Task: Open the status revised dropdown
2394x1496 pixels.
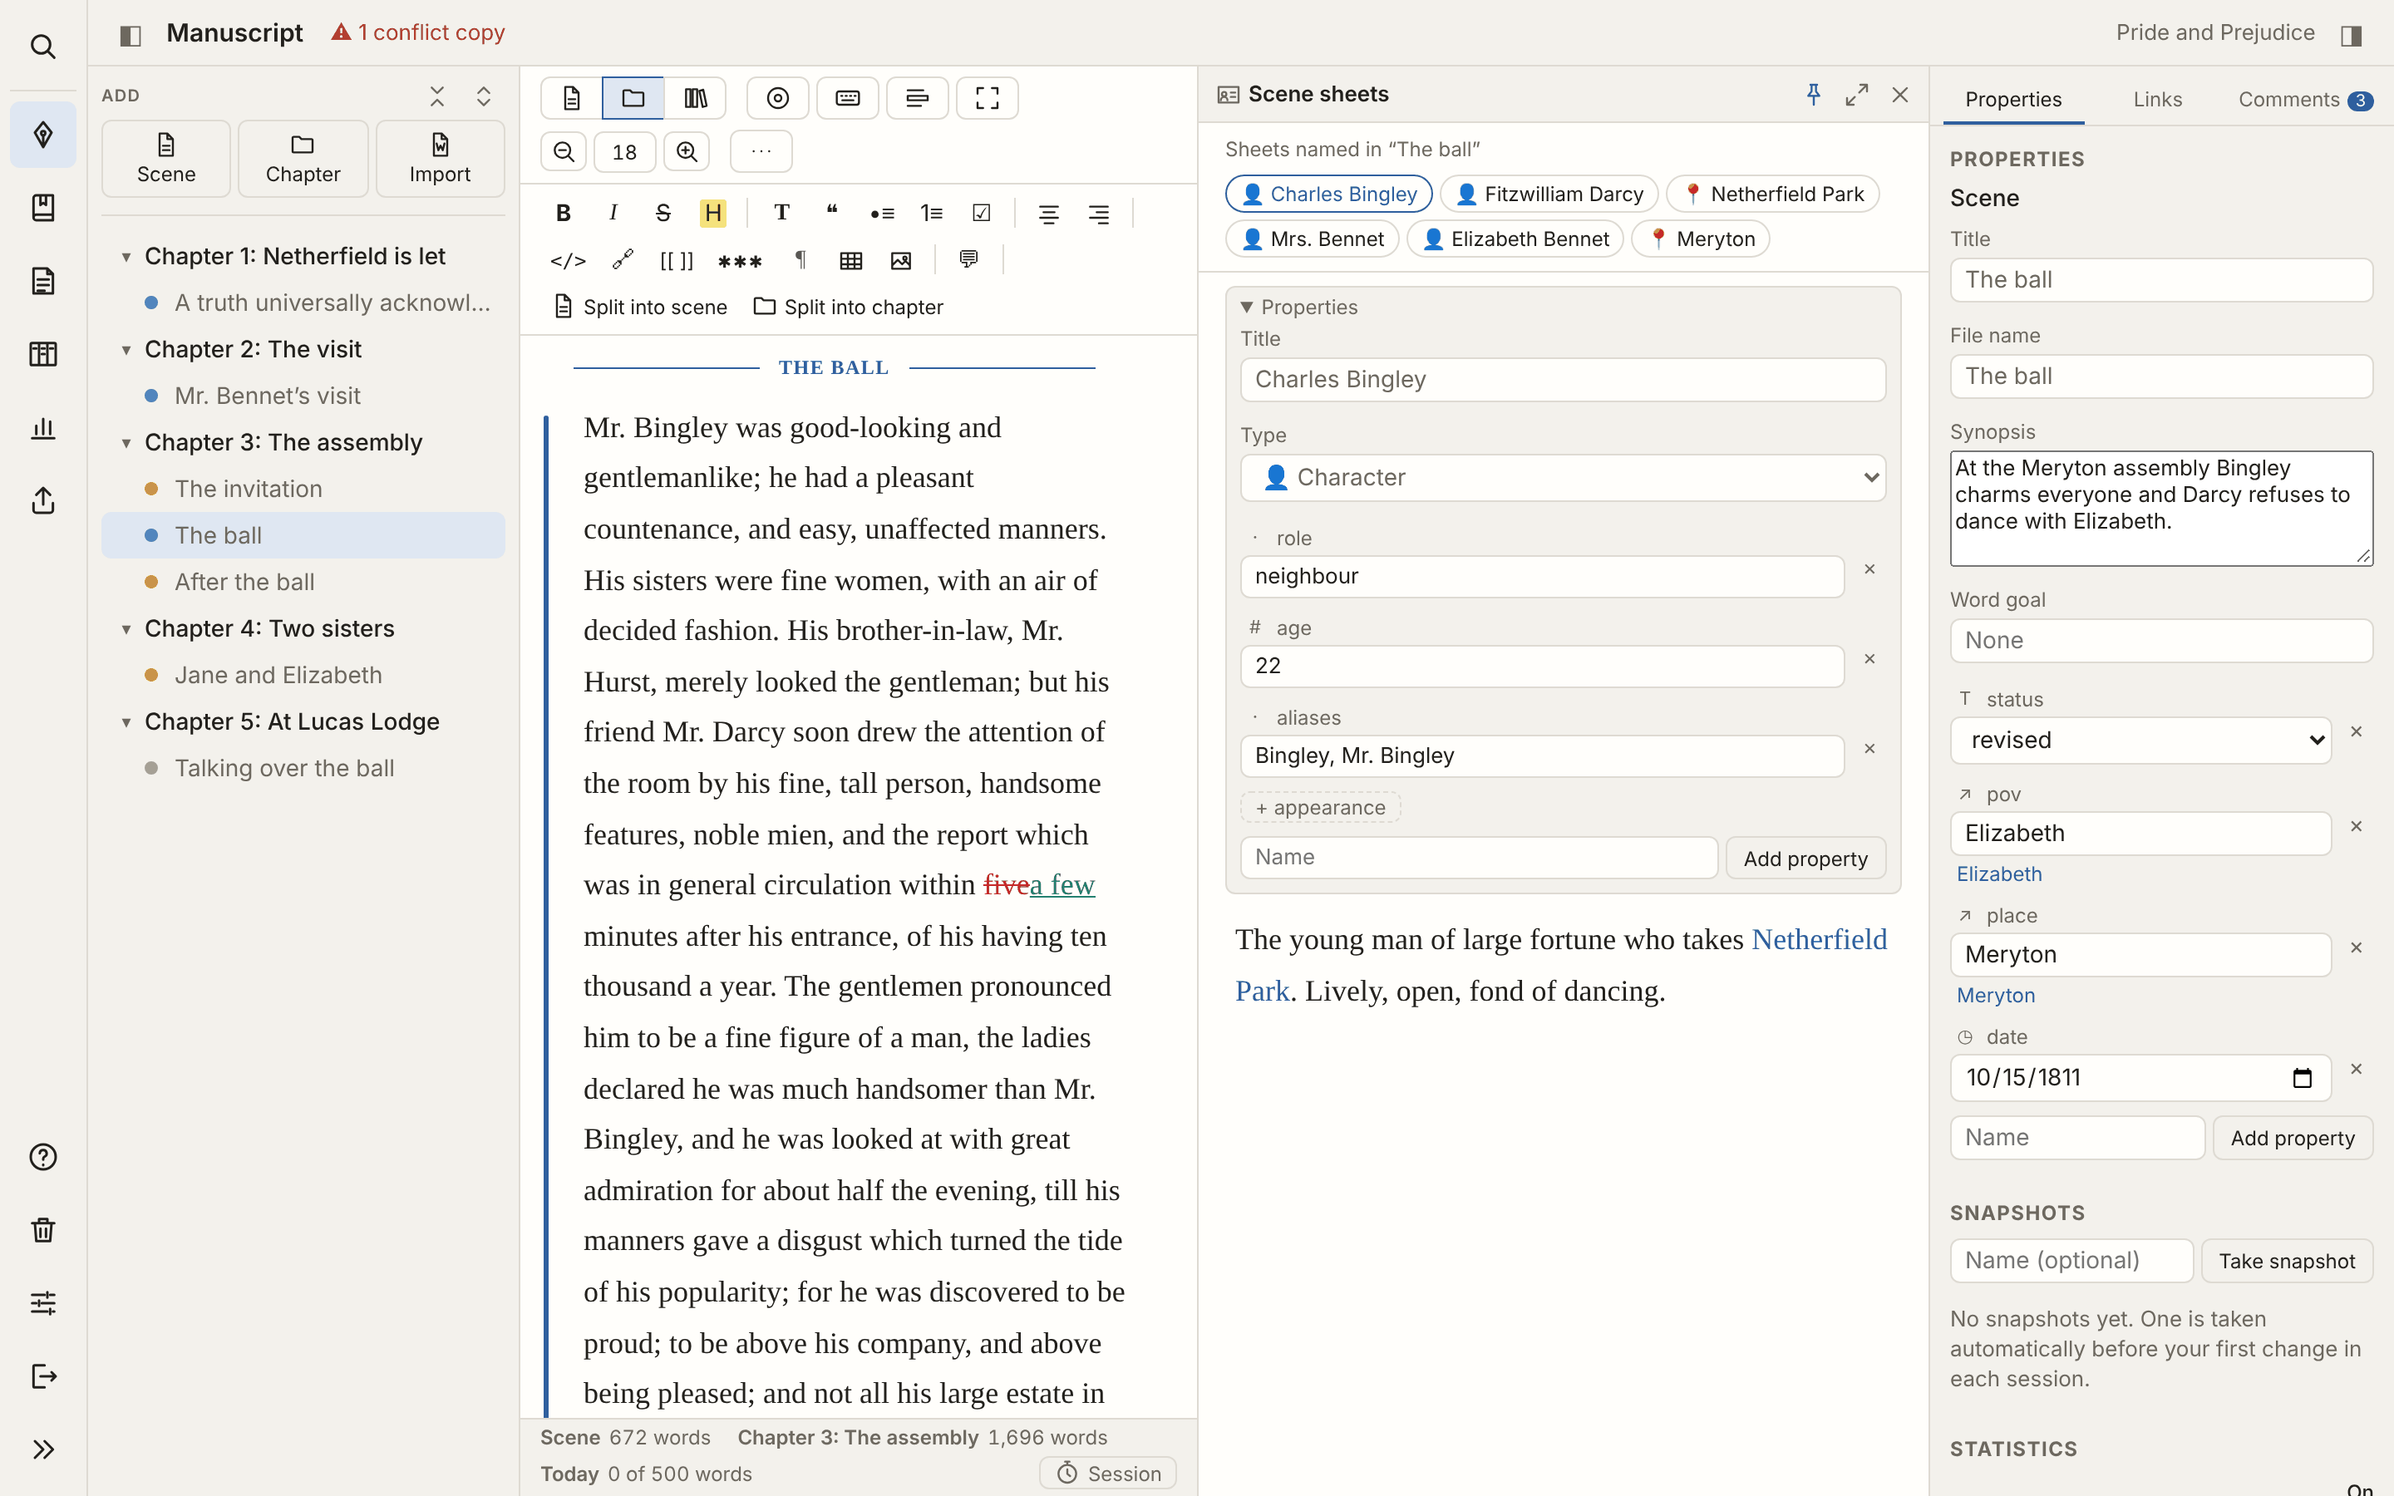Action: coord(2140,740)
